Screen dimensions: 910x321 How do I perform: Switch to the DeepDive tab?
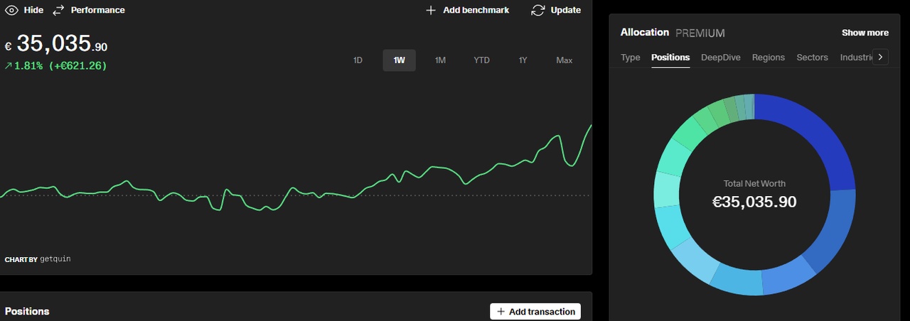[x=720, y=58]
